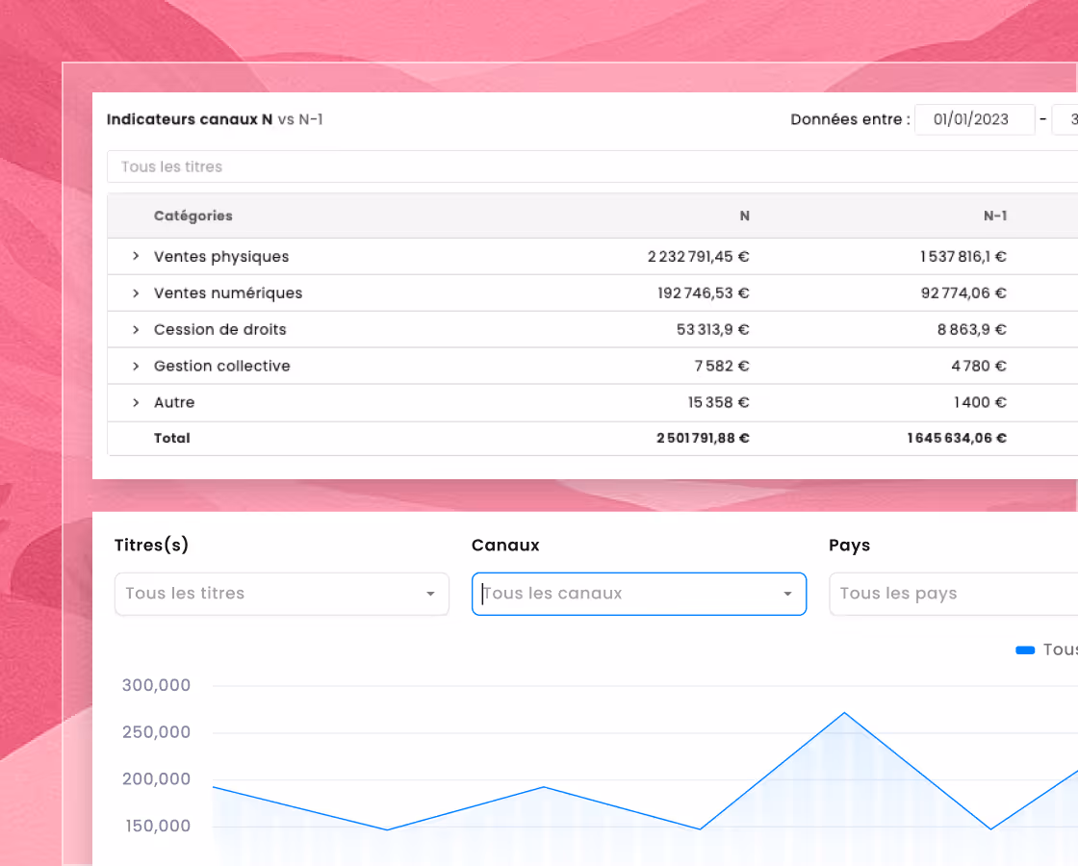The image size is (1078, 866).
Task: Click the N-1 column header
Action: [x=995, y=216]
